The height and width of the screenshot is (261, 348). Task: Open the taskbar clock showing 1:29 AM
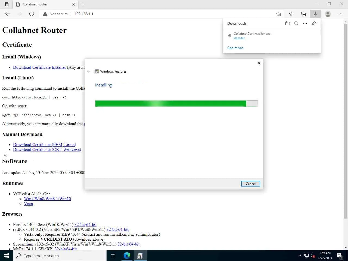tap(325, 256)
